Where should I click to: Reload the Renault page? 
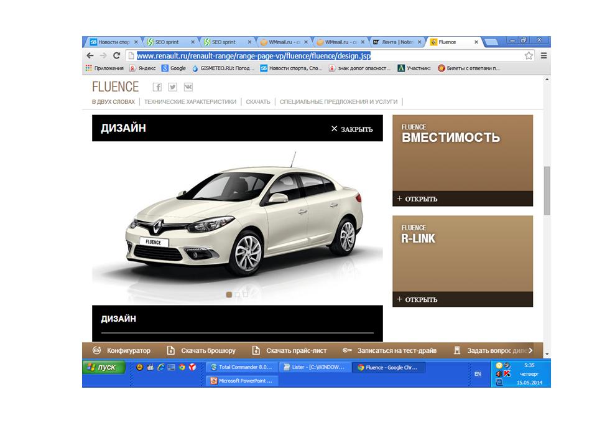(116, 55)
